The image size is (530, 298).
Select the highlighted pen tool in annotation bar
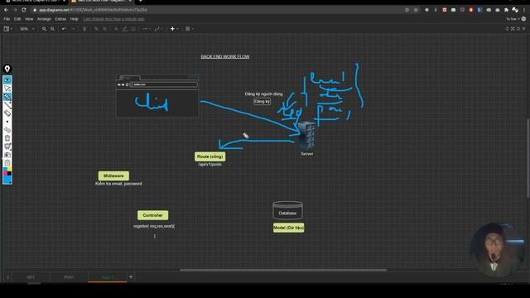click(x=7, y=97)
